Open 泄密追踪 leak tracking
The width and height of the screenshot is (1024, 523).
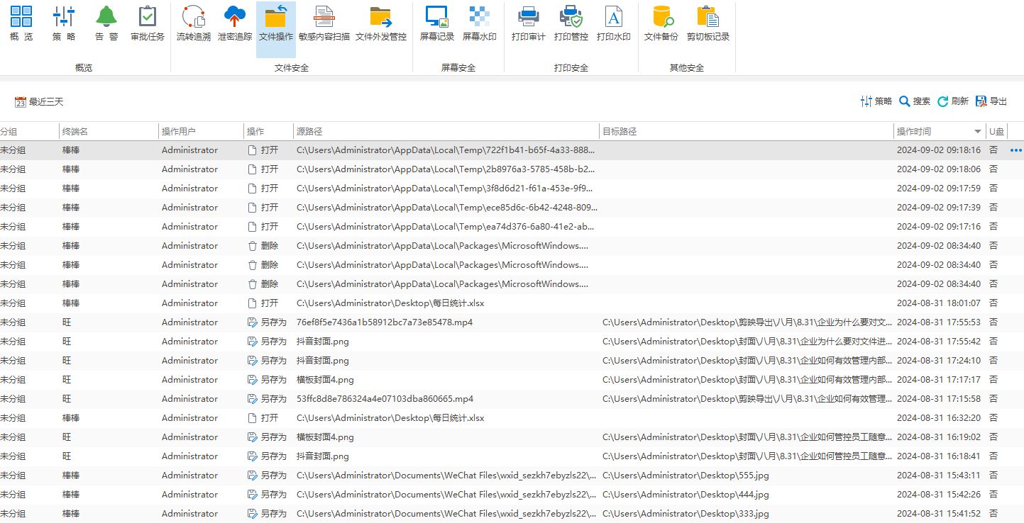[x=235, y=23]
